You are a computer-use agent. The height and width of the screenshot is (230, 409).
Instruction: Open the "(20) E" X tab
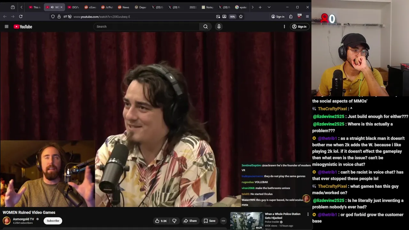(157, 7)
